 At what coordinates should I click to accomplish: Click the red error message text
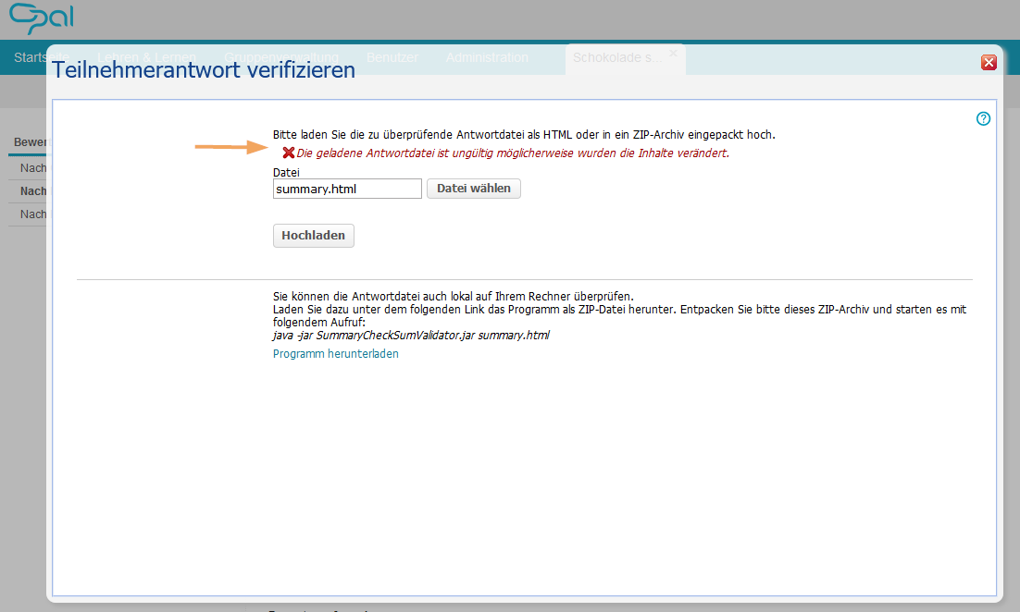click(x=513, y=153)
